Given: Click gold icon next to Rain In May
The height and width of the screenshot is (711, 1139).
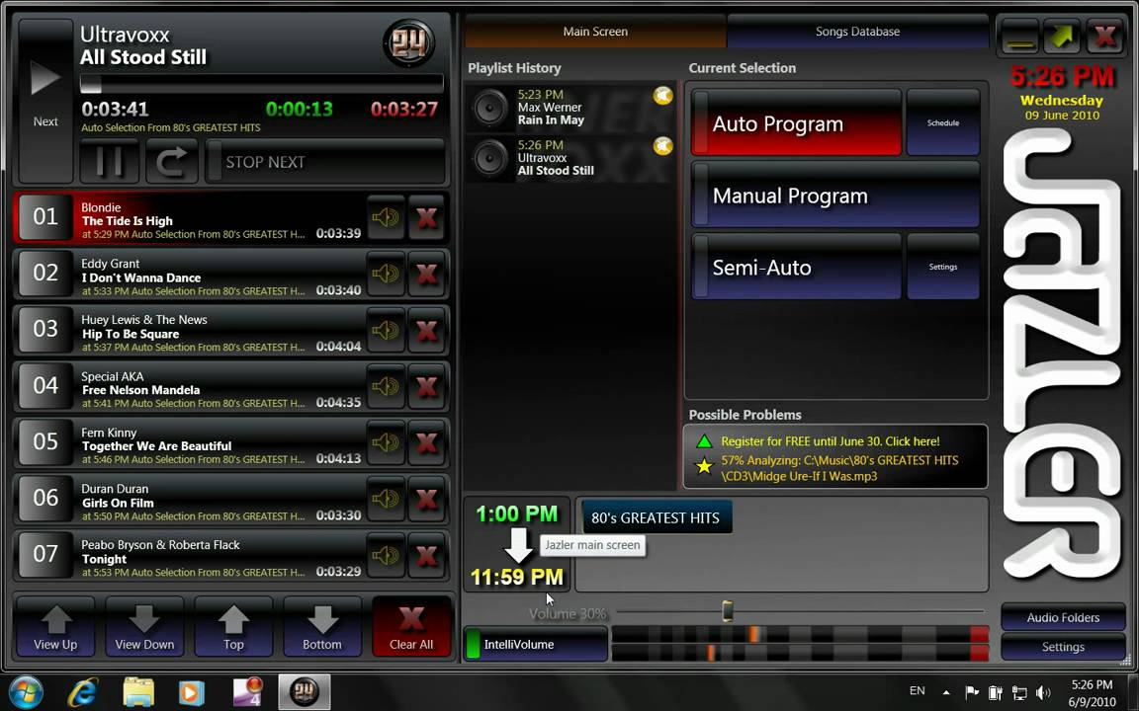Looking at the screenshot, I should click(x=662, y=96).
